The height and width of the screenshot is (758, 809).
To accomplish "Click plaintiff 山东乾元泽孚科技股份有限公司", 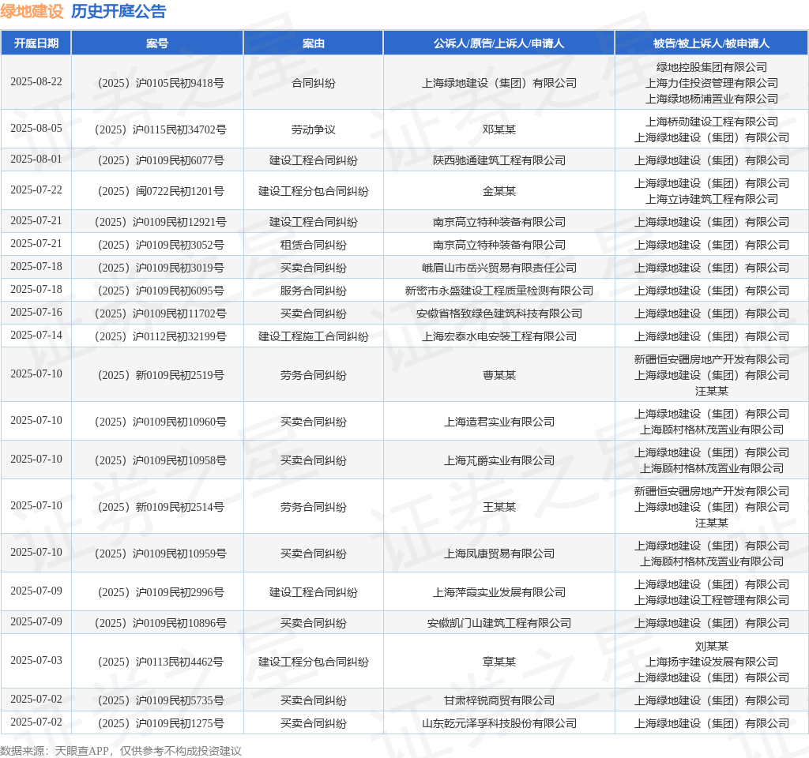I will pyautogui.click(x=499, y=723).
